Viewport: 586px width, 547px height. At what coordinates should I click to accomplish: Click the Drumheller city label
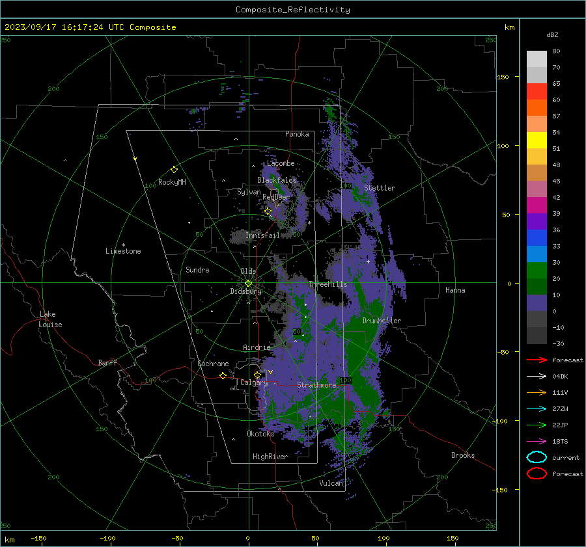(382, 321)
